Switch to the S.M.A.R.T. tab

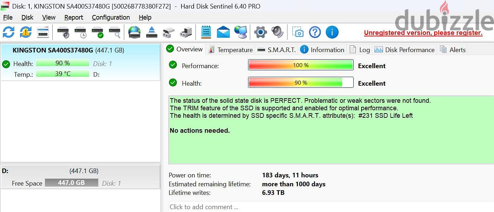(277, 50)
